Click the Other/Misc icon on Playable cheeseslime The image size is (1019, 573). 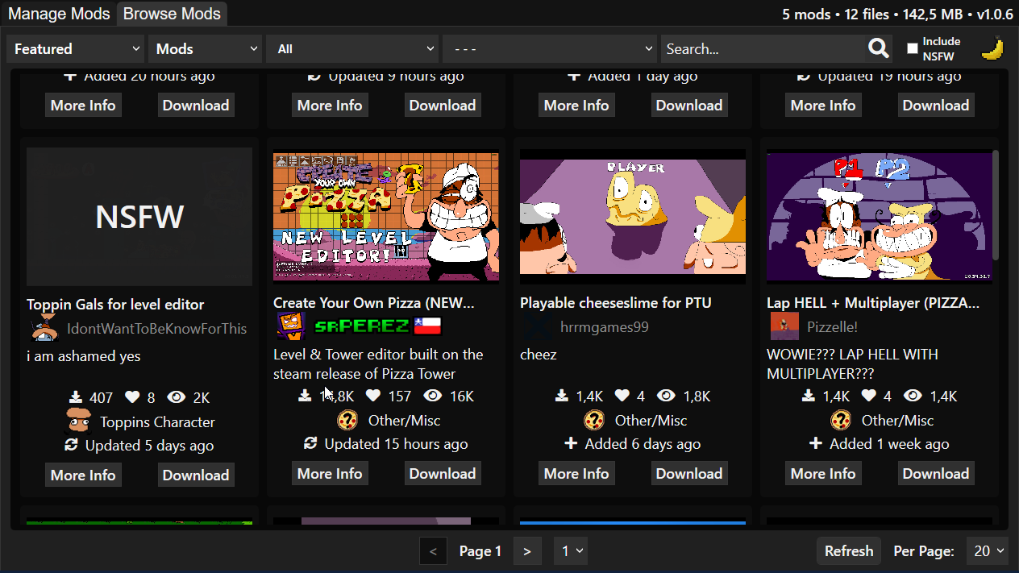(594, 420)
